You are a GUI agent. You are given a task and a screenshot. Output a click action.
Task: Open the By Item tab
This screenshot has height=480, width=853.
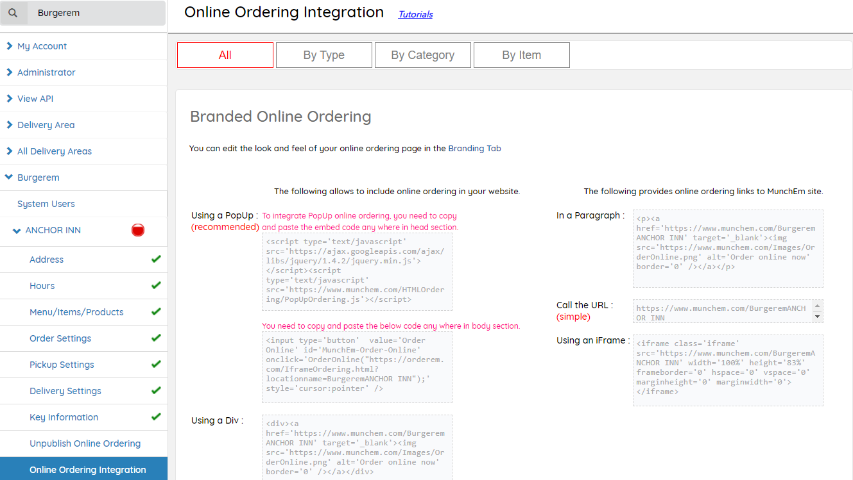click(521, 55)
